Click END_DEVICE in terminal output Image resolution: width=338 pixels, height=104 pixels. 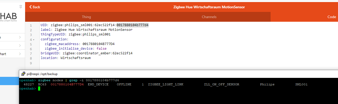click(x=98, y=84)
